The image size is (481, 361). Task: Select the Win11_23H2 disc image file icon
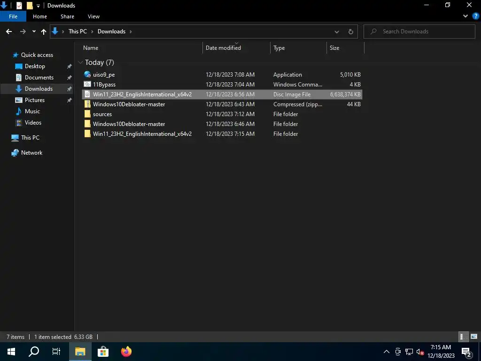click(x=87, y=94)
